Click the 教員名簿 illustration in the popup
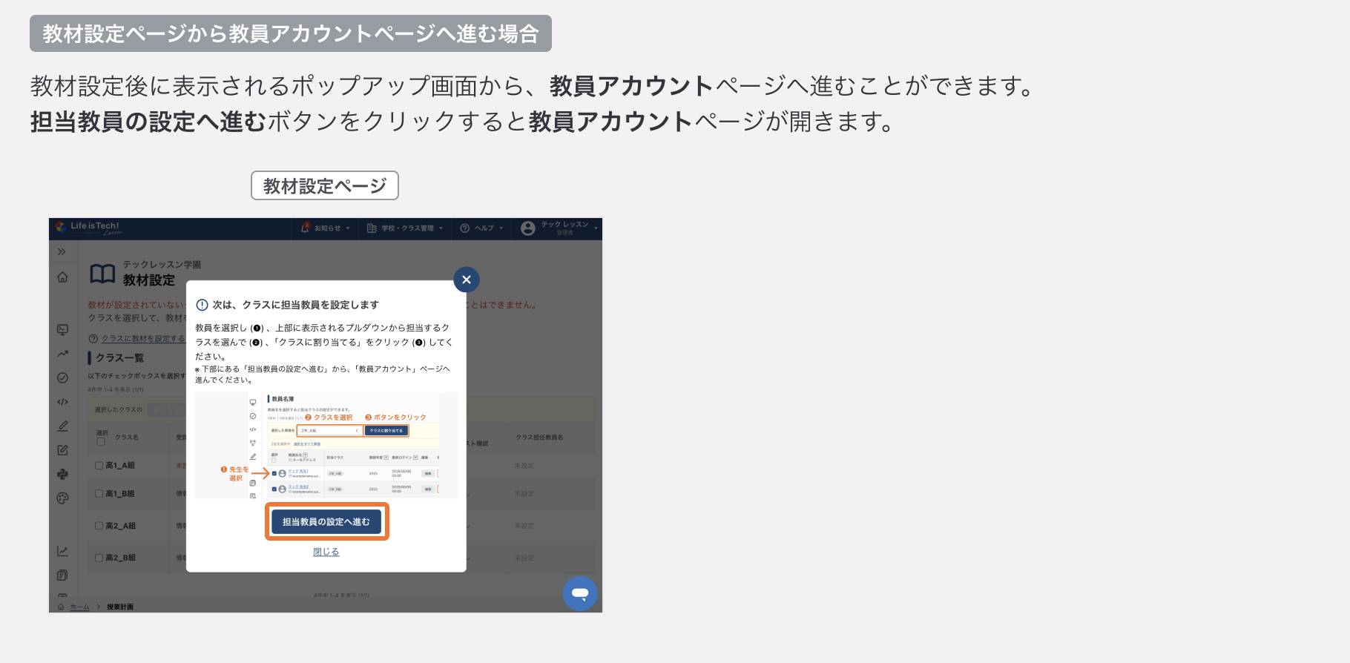1350x663 pixels. coord(326,445)
